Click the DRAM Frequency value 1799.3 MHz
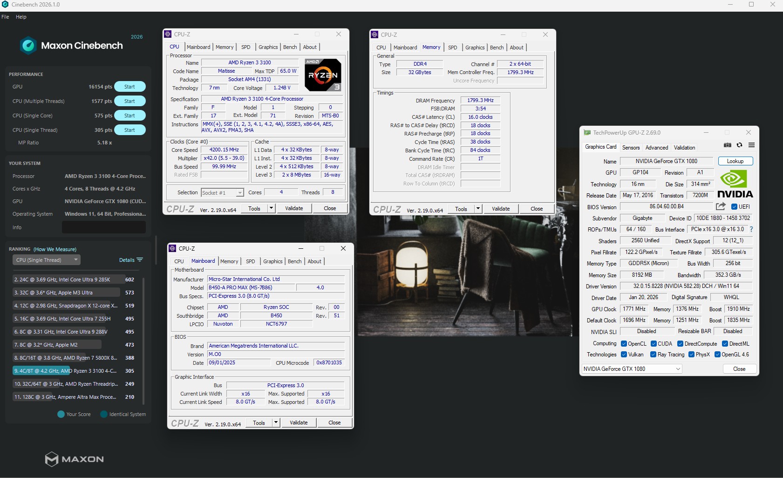Screen dimensions: 783x478 tap(480, 100)
